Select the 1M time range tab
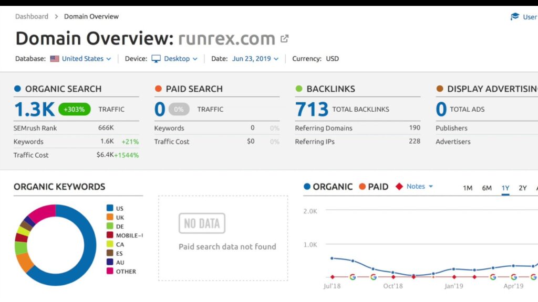 (x=467, y=188)
